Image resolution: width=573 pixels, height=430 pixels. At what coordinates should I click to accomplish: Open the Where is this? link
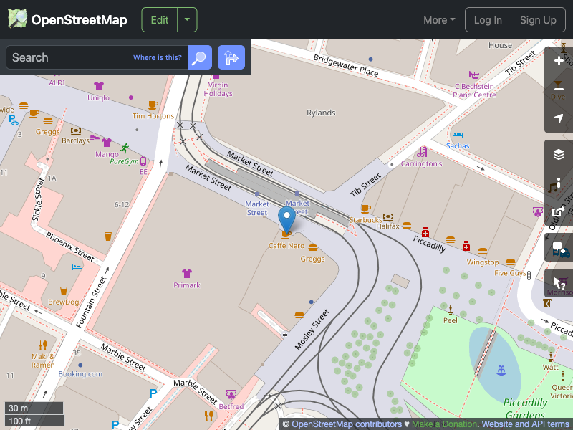point(157,57)
